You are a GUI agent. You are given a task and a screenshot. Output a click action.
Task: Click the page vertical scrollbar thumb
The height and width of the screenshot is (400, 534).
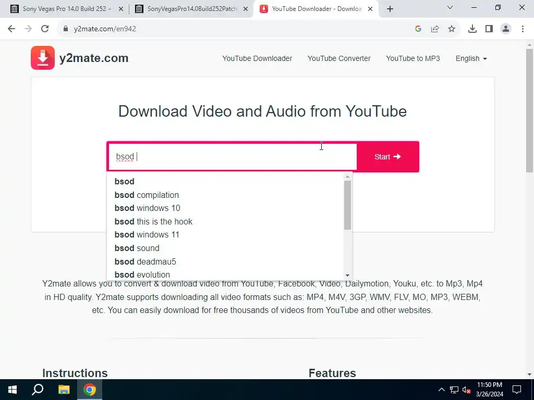529,110
